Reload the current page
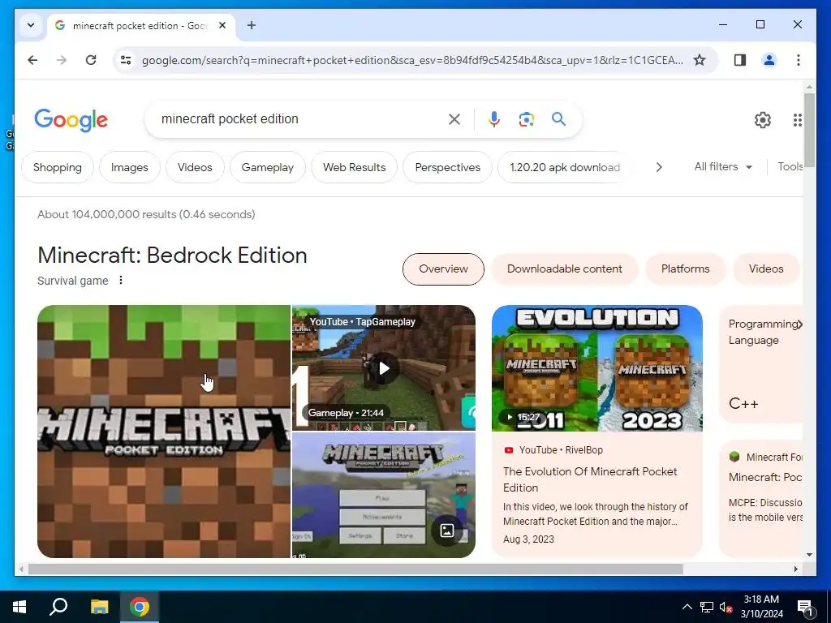This screenshot has height=623, width=831. (91, 60)
